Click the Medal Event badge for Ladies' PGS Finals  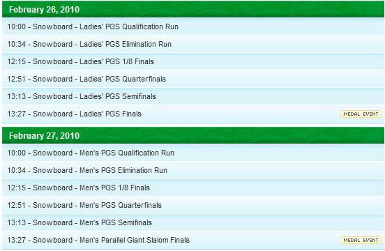[x=361, y=114]
